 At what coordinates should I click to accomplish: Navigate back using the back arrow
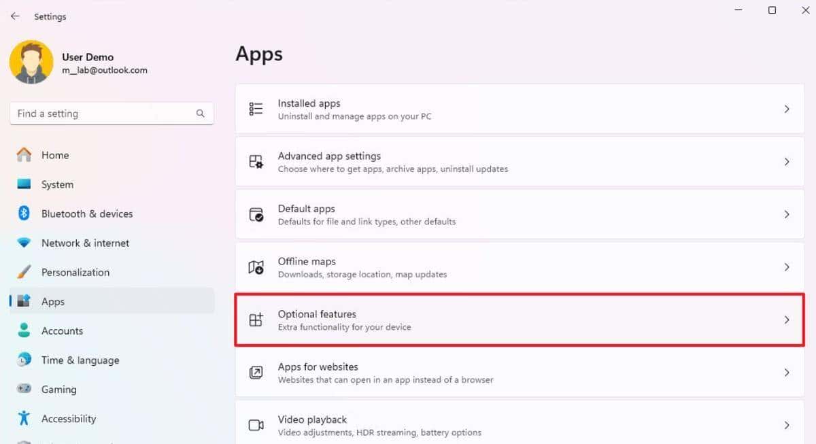click(15, 16)
